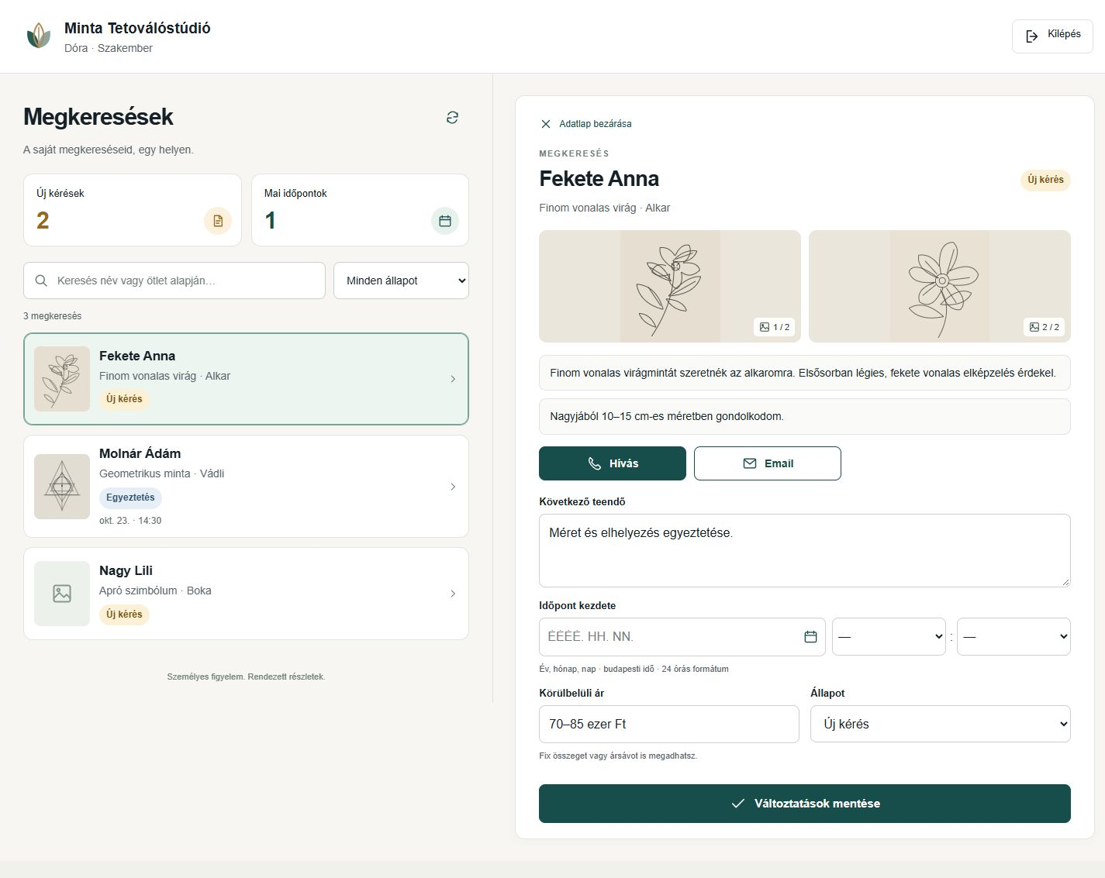Click the calendar icon in Mai időpontok card
The height and width of the screenshot is (878, 1105).
coord(445,221)
